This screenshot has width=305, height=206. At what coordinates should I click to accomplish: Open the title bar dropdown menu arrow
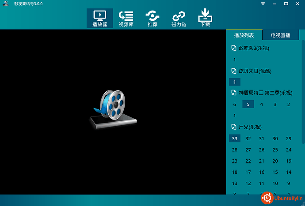tap(263, 4)
